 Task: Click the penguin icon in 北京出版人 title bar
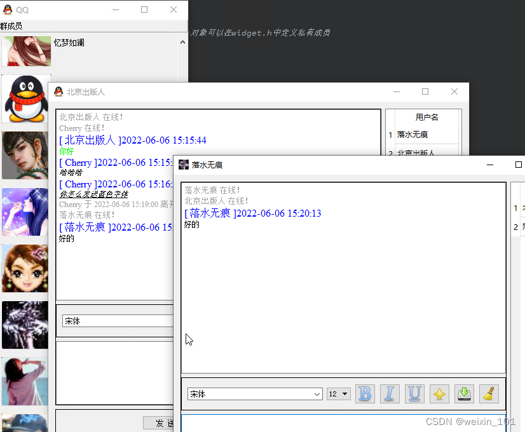click(x=58, y=91)
